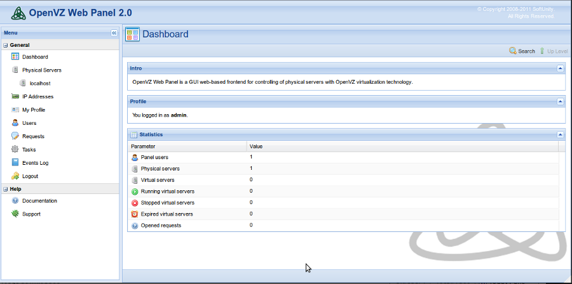Select the Expired virtual servers text
Image resolution: width=572 pixels, height=284 pixels.
(167, 214)
